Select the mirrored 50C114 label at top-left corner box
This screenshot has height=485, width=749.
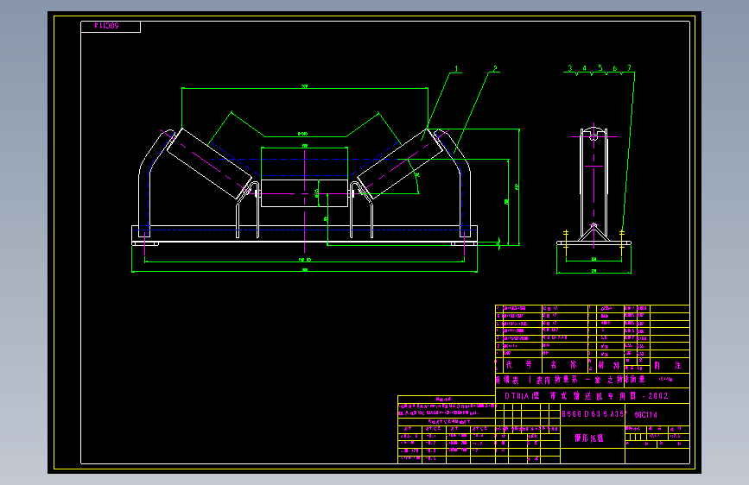106,26
